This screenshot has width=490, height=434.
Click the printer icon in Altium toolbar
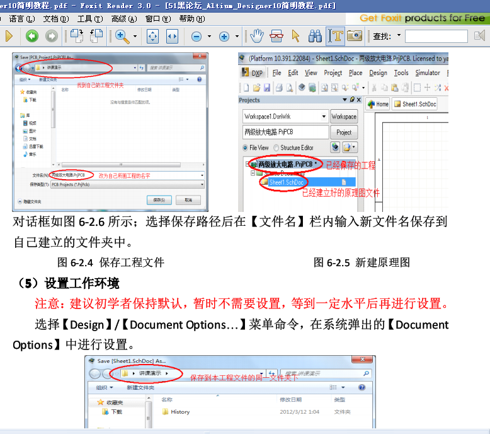279,88
